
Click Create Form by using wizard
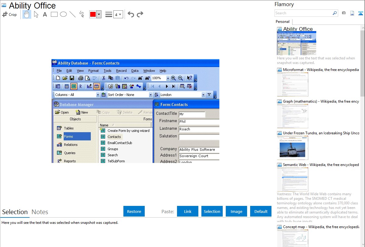125,131
